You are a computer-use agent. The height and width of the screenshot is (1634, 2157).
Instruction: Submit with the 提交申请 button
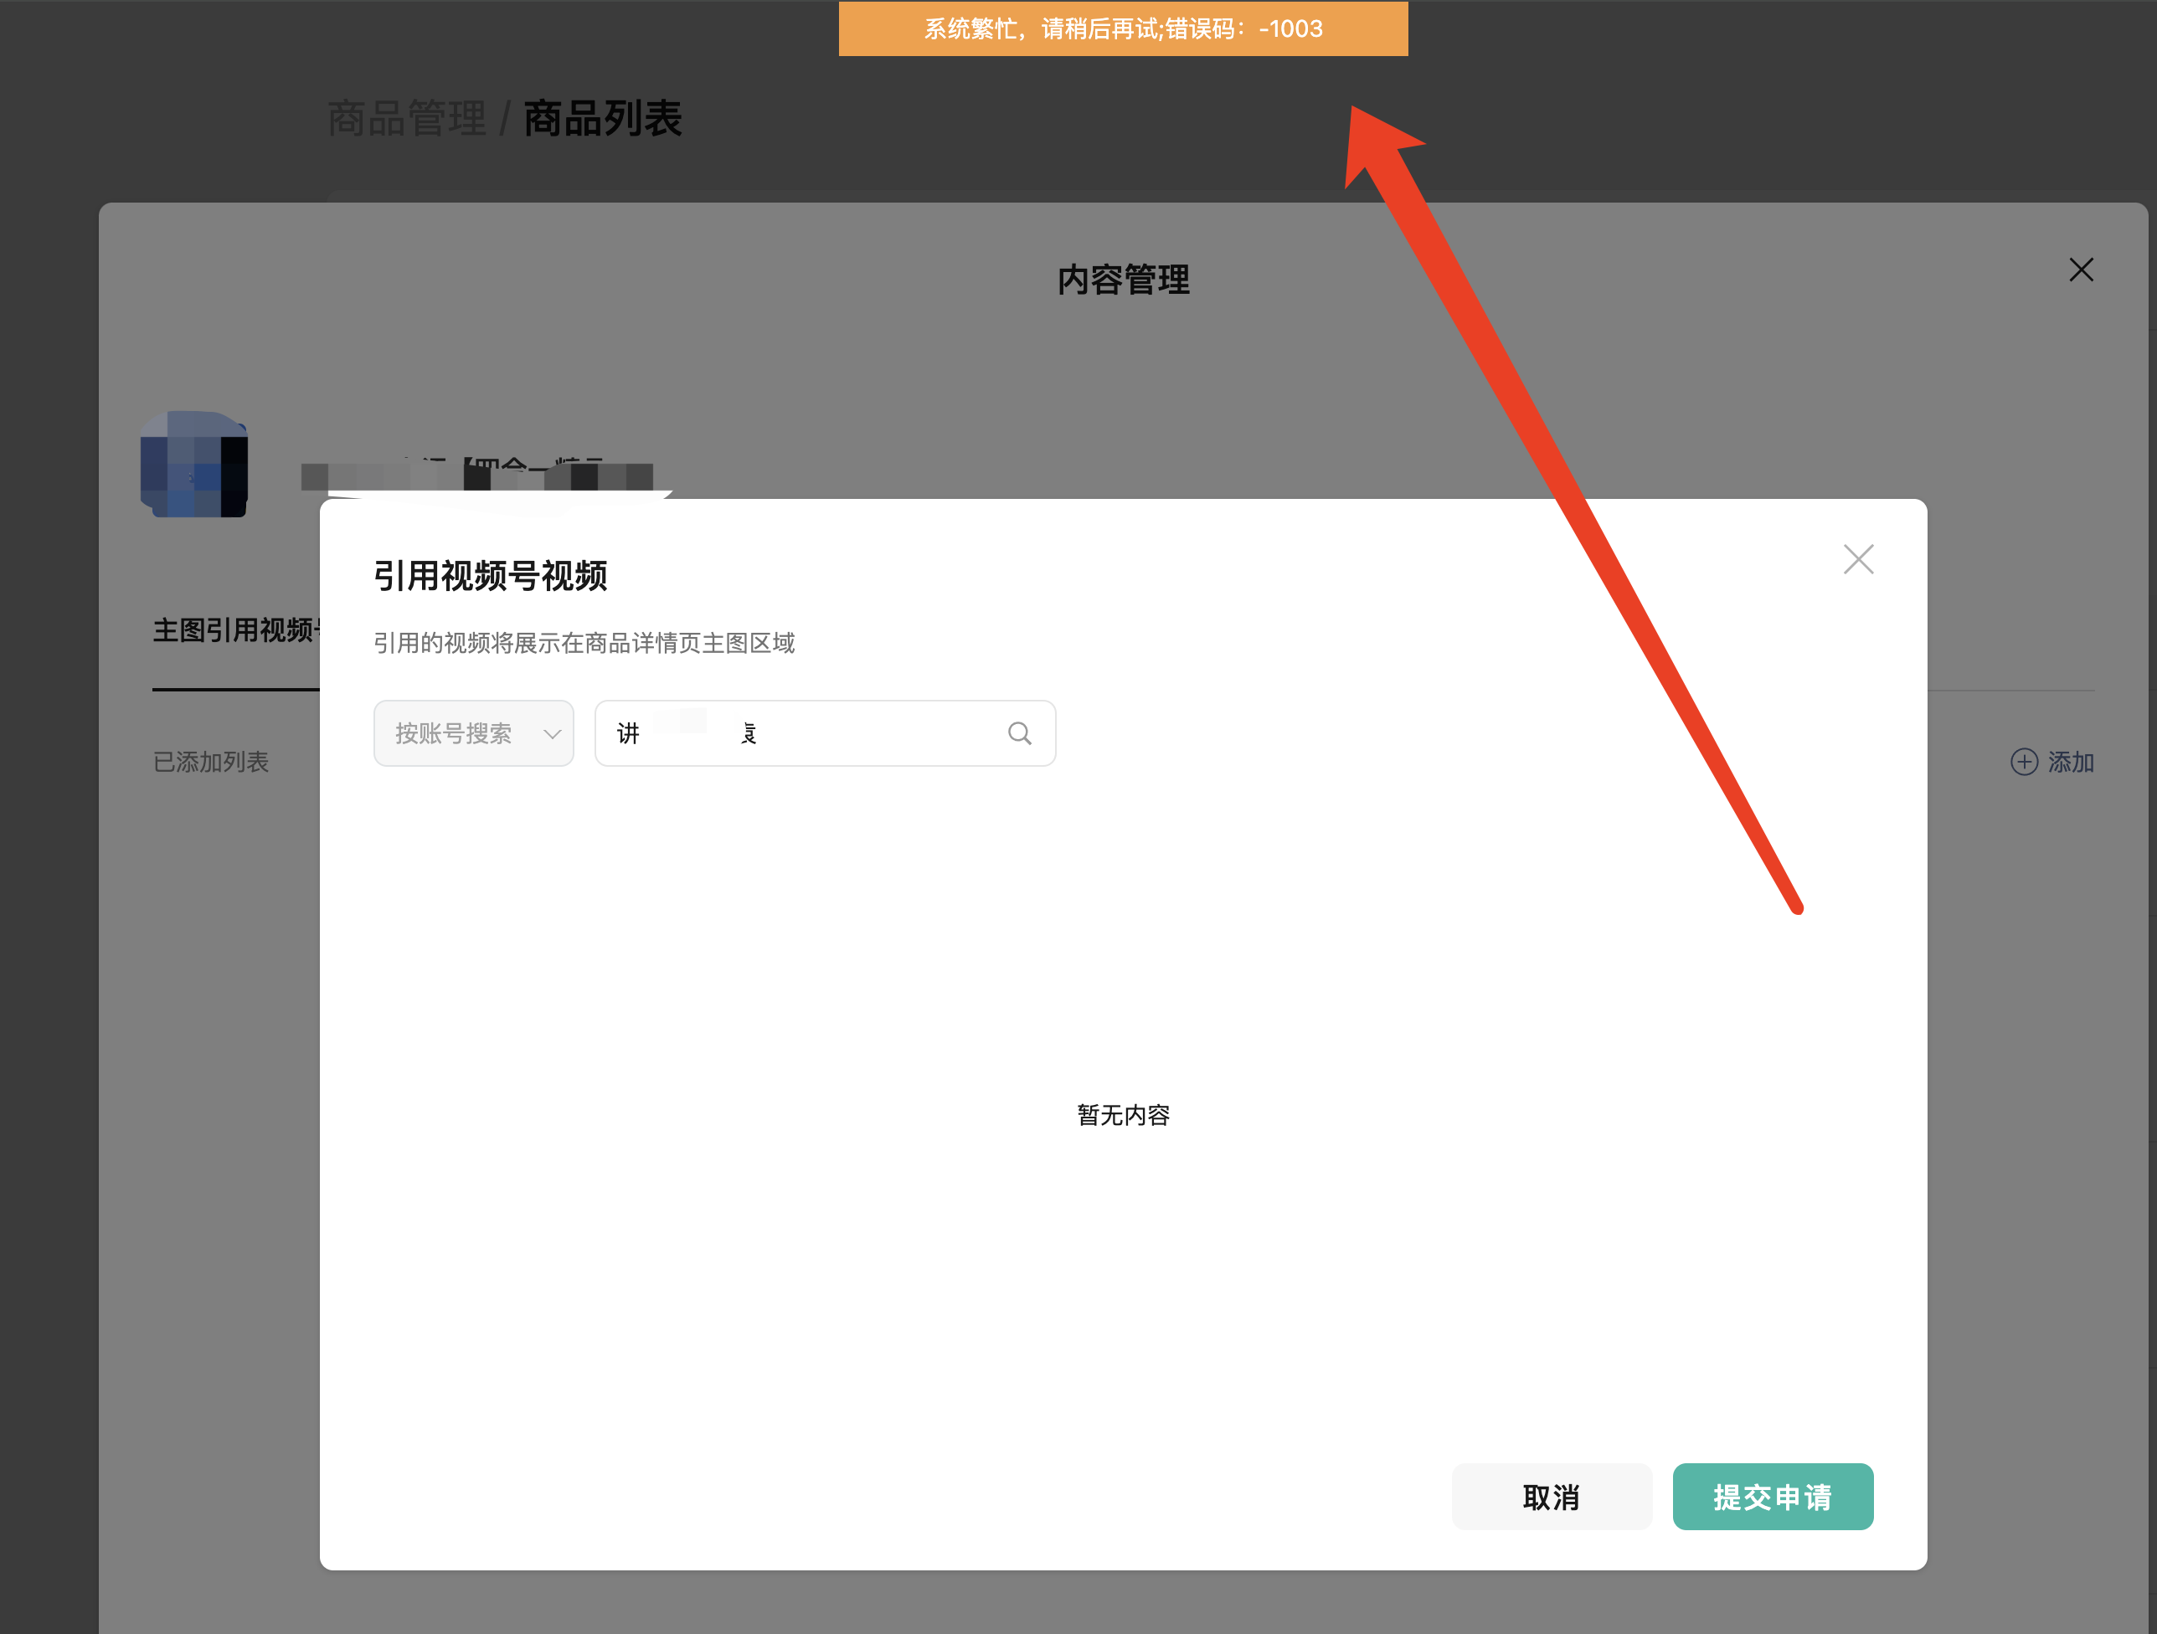point(1772,1497)
